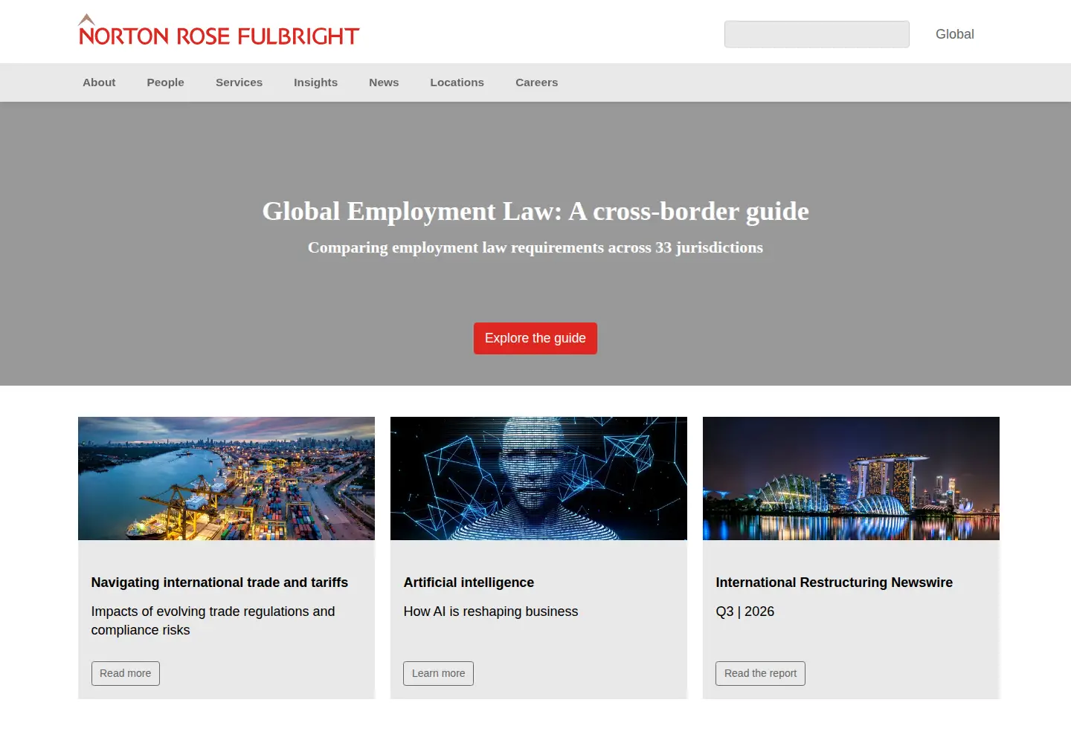
Task: Click the Read the report button
Action: [760, 673]
